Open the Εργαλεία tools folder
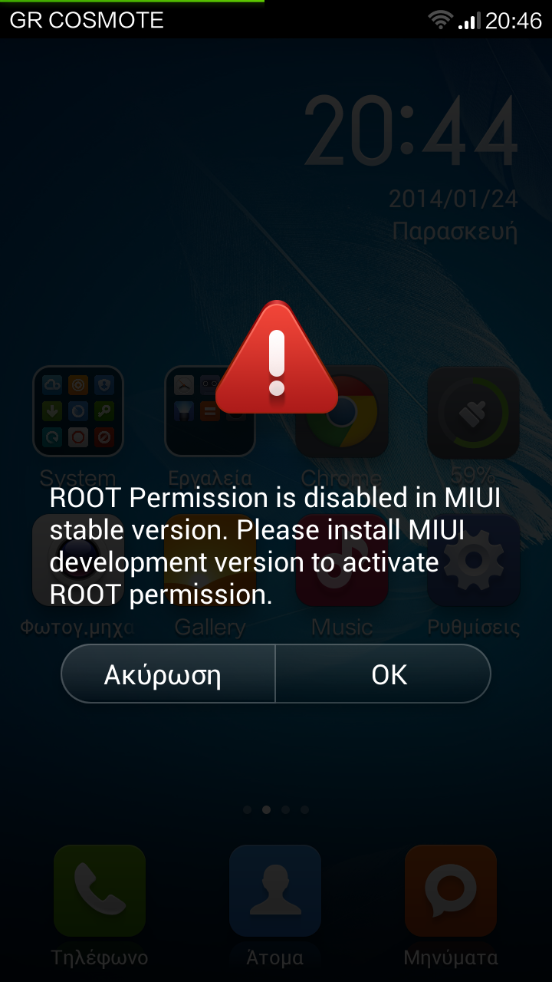 click(210, 411)
